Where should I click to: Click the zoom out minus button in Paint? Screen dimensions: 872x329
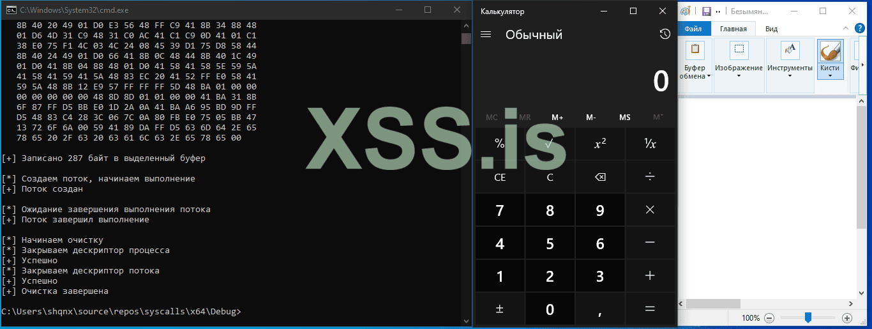(769, 318)
